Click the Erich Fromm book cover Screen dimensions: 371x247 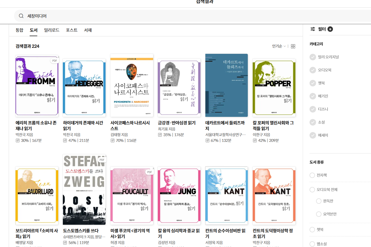(37, 86)
